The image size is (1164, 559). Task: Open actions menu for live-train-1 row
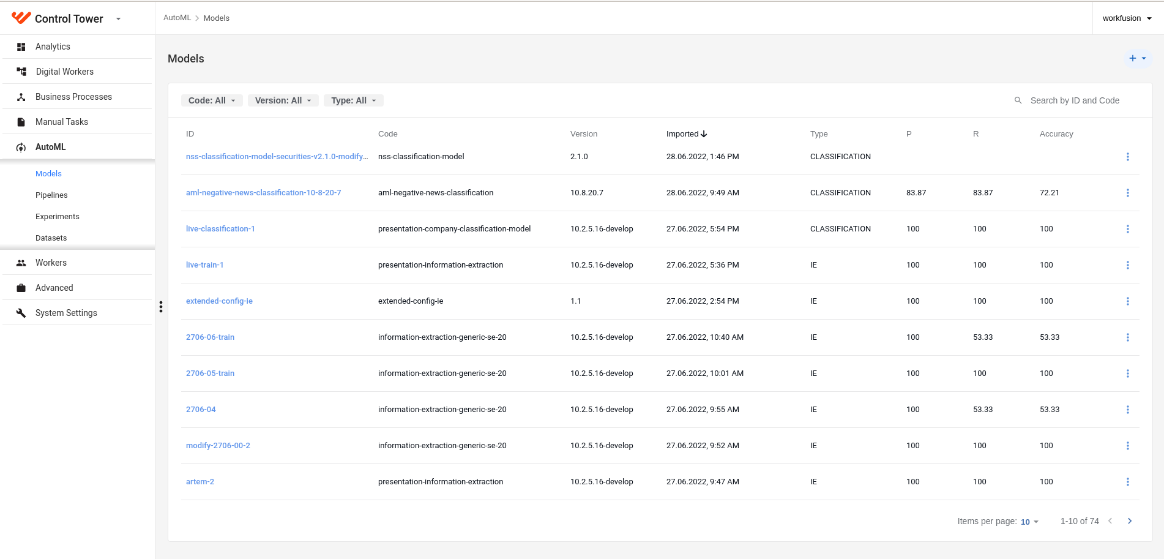tap(1128, 265)
